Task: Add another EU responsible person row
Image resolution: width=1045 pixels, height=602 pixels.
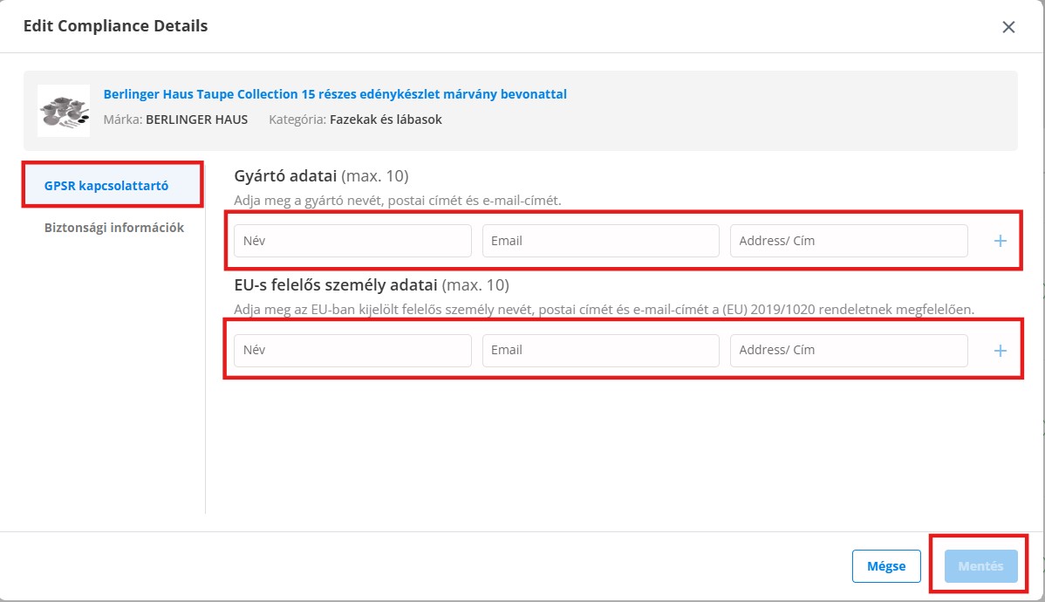Action: click(1000, 350)
